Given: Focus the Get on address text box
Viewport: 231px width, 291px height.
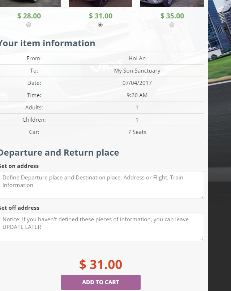Looking at the screenshot, I should pos(101,184).
